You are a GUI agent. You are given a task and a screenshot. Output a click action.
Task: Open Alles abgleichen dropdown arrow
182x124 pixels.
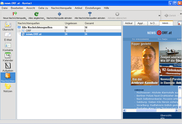44,19
